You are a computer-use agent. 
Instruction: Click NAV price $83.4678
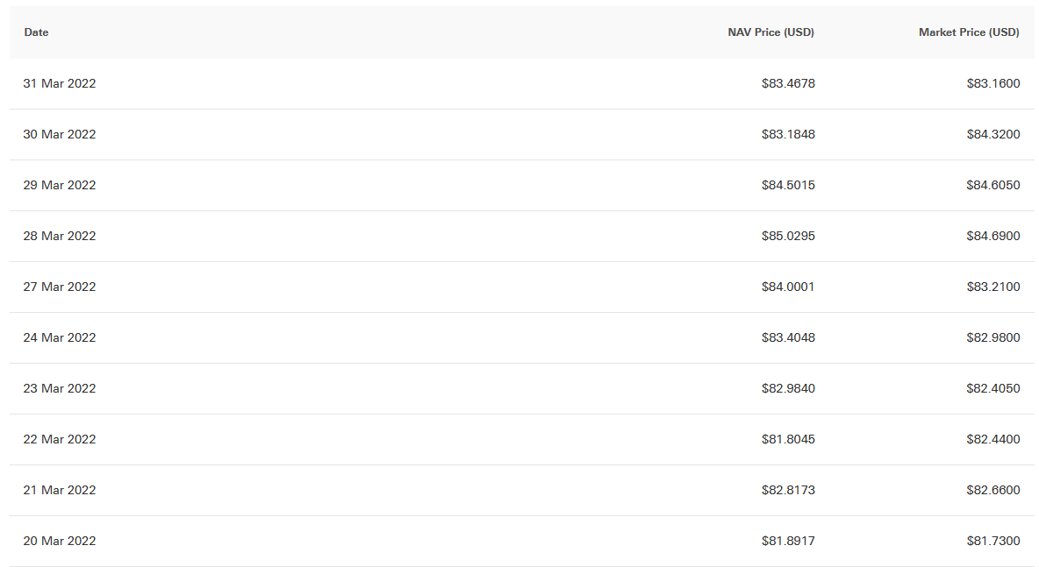click(x=788, y=83)
